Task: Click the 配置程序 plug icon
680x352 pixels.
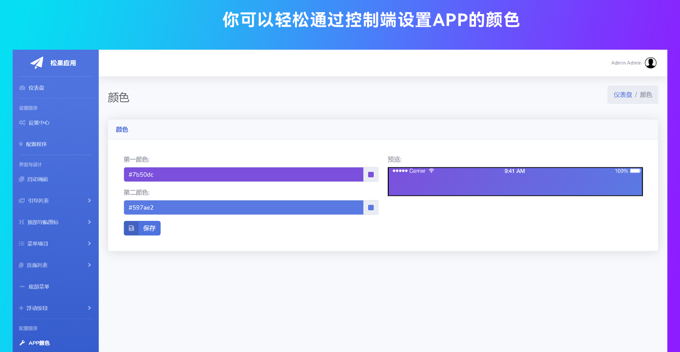Action: pyautogui.click(x=21, y=144)
